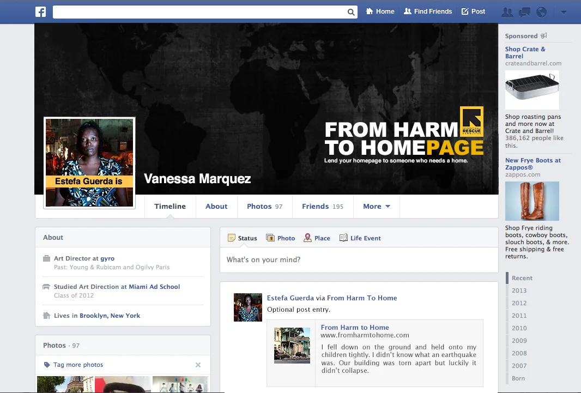Jump to 2008 on timeline navigator
The height and width of the screenshot is (393, 581).
519,353
